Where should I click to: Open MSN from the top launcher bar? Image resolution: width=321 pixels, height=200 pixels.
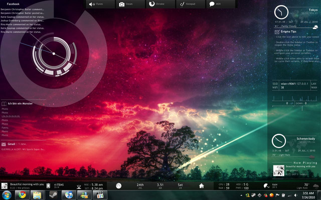click(221, 4)
